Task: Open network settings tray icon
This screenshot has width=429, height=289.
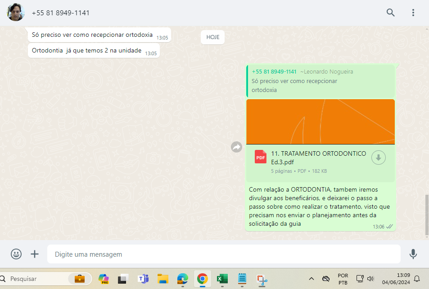Action: pyautogui.click(x=360, y=279)
